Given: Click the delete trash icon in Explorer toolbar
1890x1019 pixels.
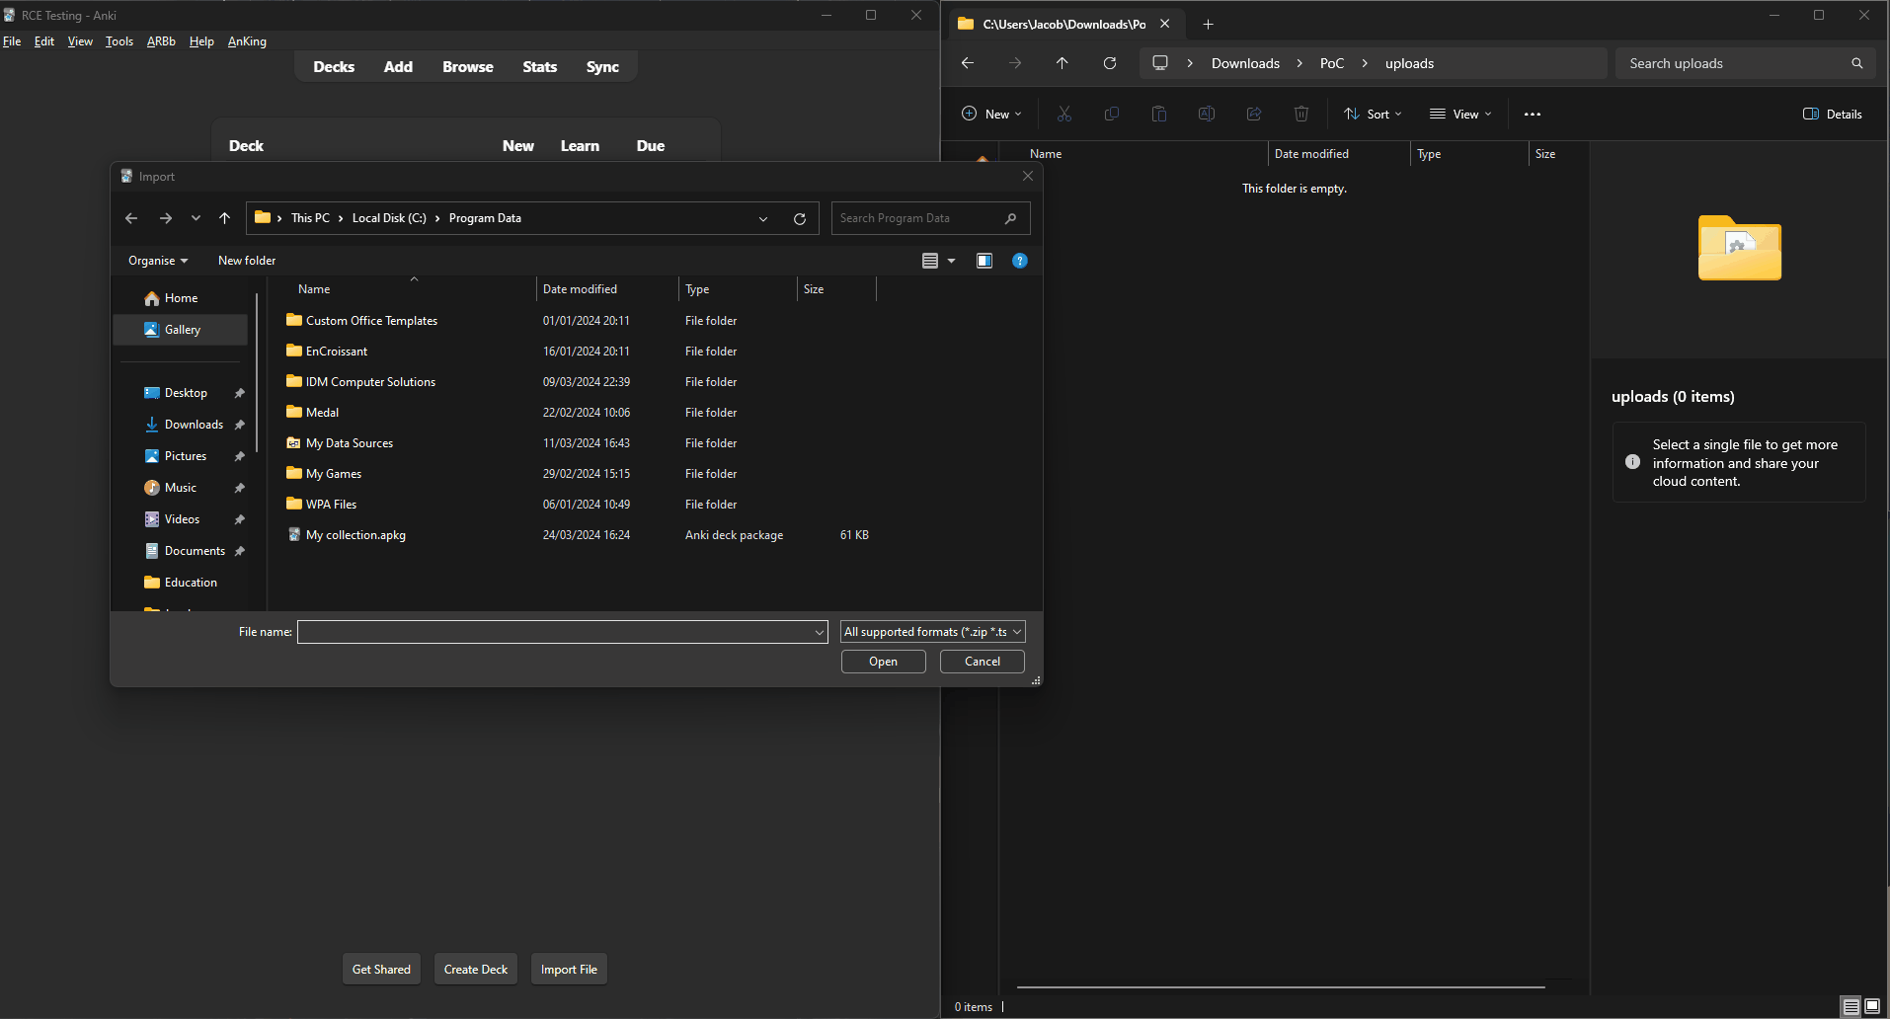Looking at the screenshot, I should click(1300, 115).
